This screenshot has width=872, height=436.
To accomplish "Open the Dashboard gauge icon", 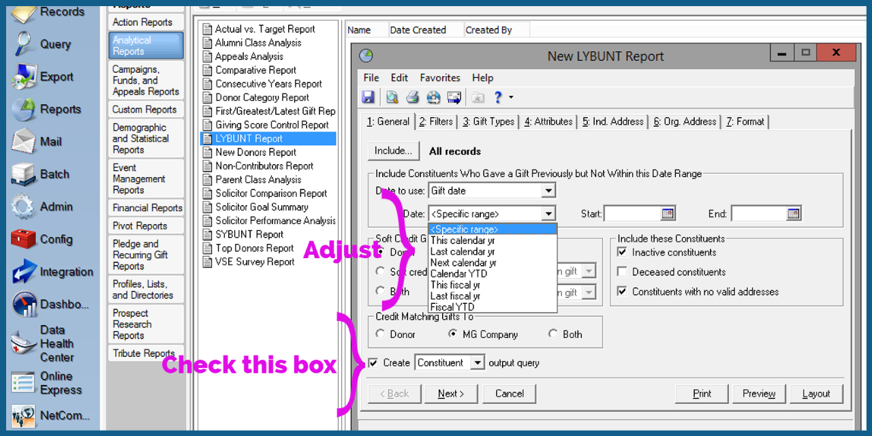I will pyautogui.click(x=24, y=305).
